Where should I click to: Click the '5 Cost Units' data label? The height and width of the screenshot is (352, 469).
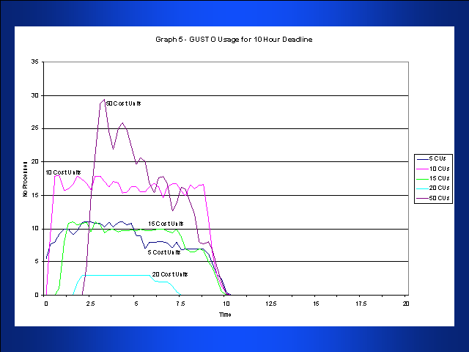[x=164, y=252]
